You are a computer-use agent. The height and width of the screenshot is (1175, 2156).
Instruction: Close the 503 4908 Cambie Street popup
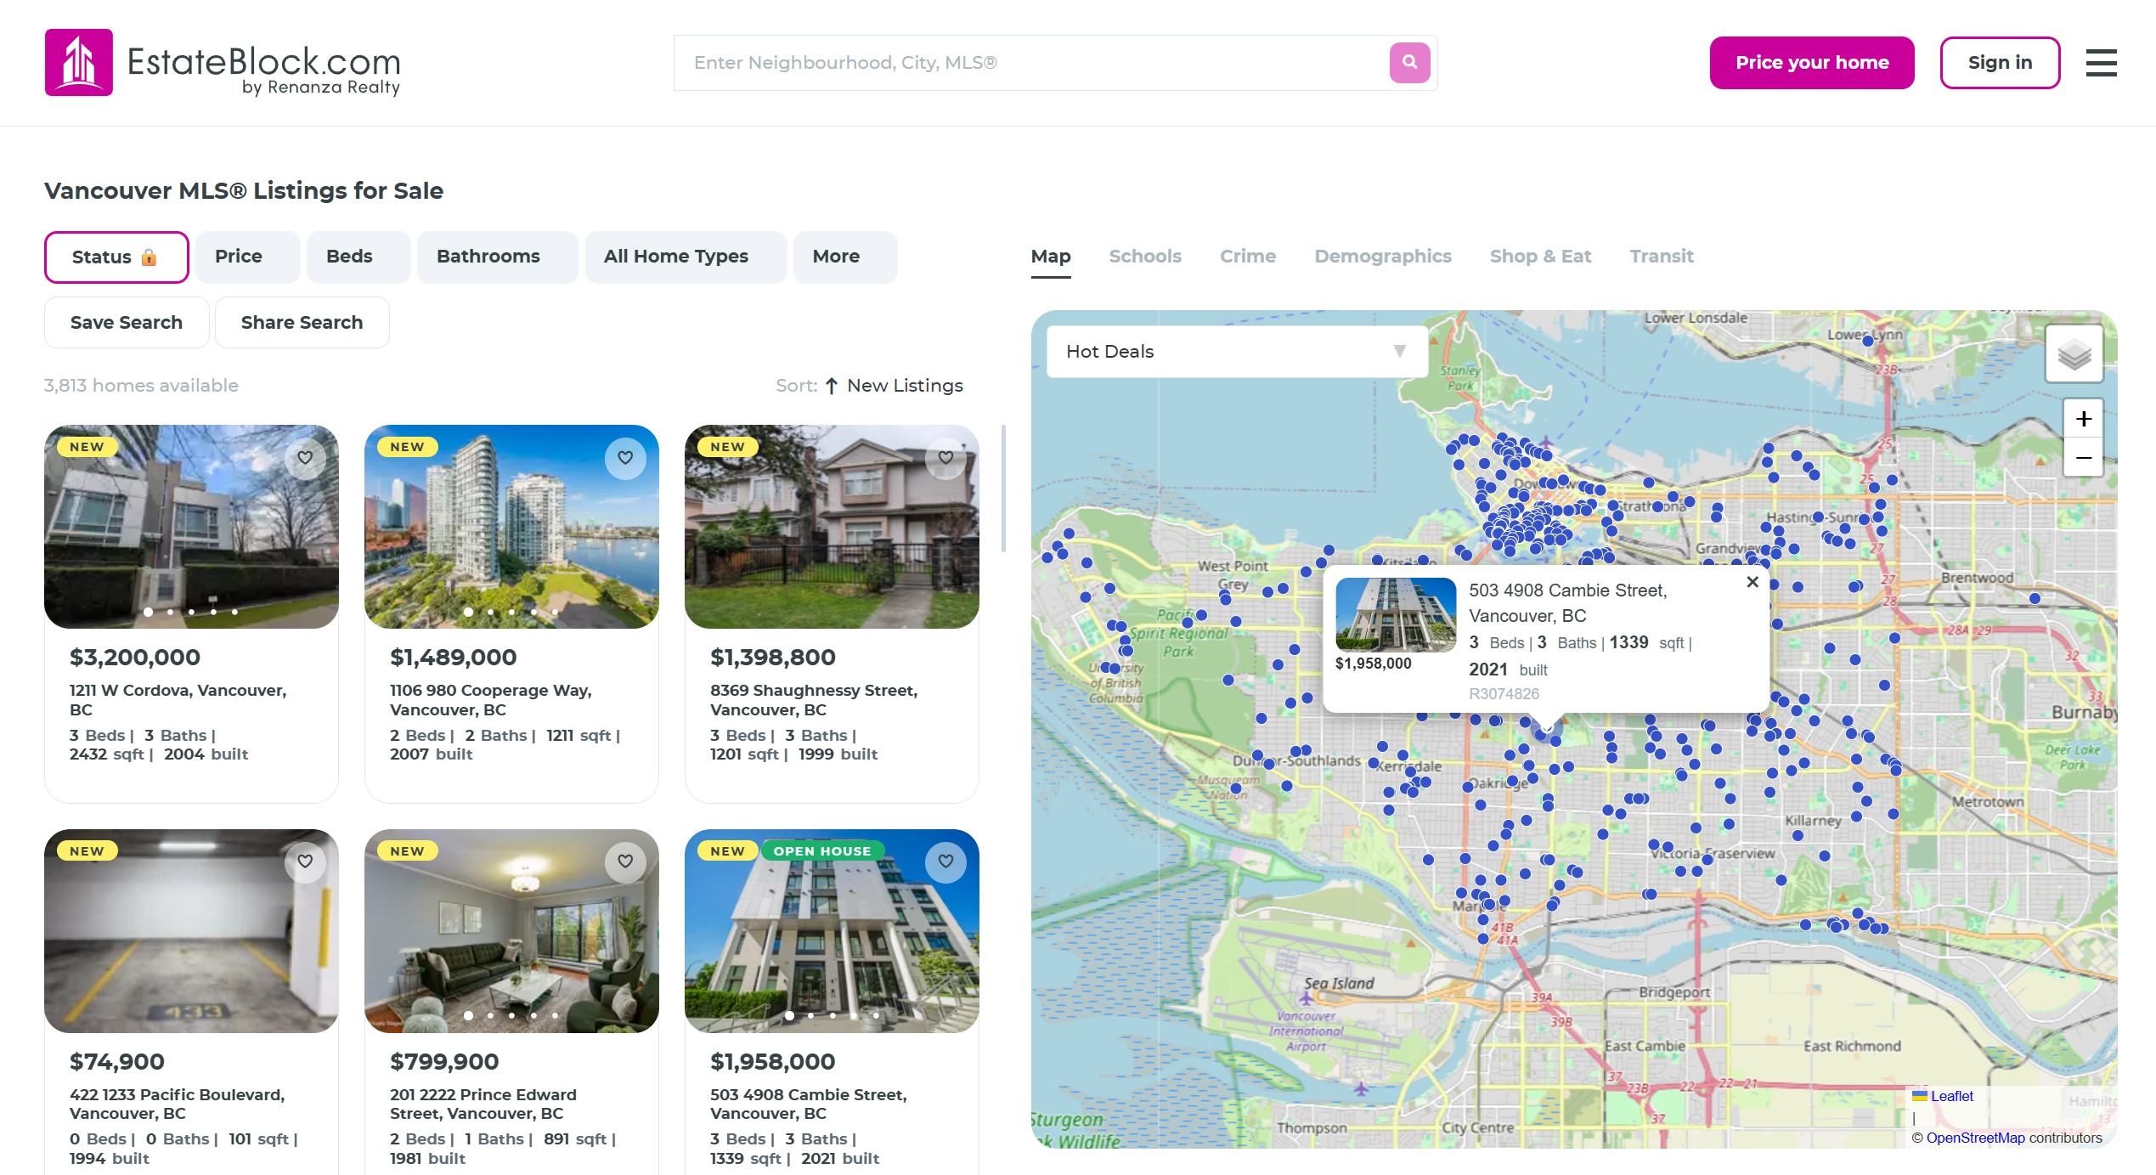pyautogui.click(x=1752, y=582)
